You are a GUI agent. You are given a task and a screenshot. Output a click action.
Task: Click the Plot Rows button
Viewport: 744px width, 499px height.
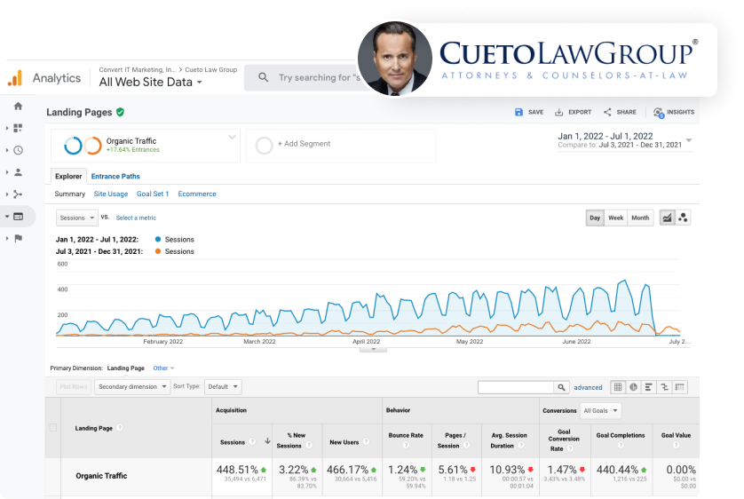click(x=74, y=386)
